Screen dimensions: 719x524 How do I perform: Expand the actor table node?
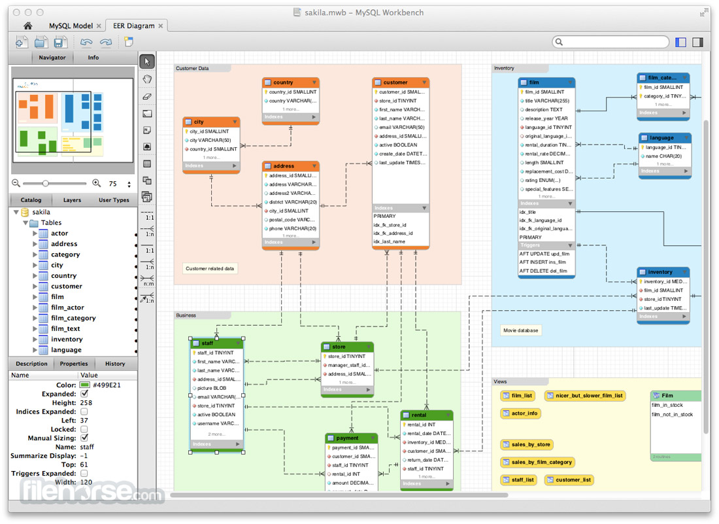[x=35, y=233]
